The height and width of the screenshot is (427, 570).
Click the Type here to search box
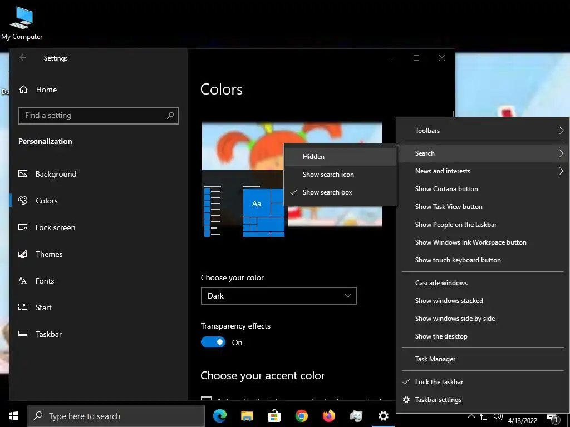point(116,416)
